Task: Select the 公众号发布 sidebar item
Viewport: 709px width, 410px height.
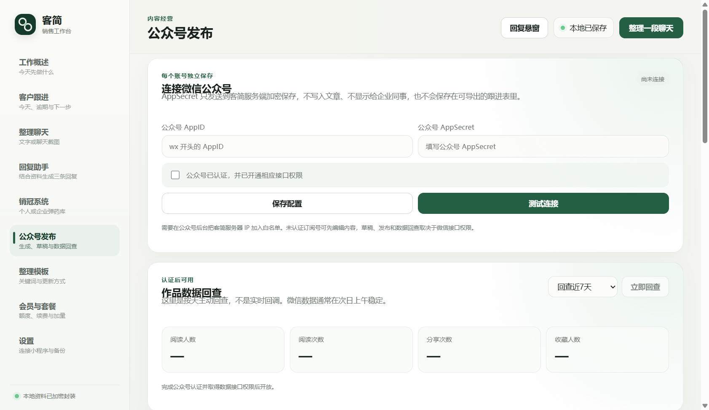Action: point(64,240)
